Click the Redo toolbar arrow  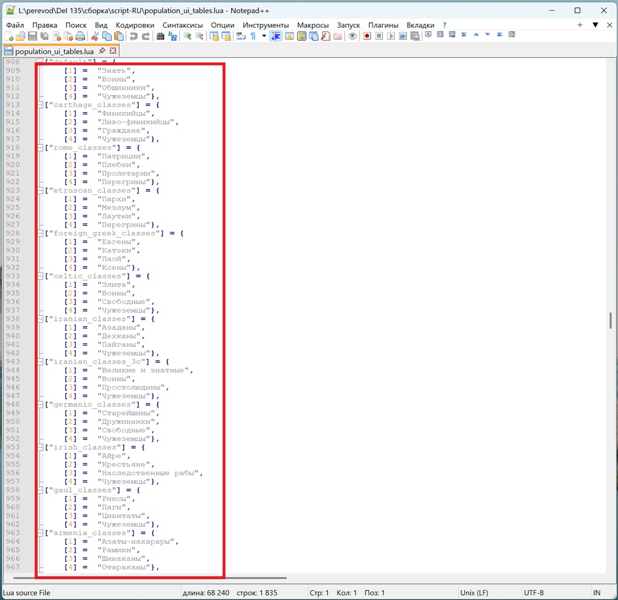[146, 36]
